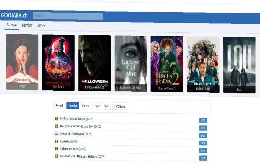Open The School for Good and Evil link

(x=80, y=126)
